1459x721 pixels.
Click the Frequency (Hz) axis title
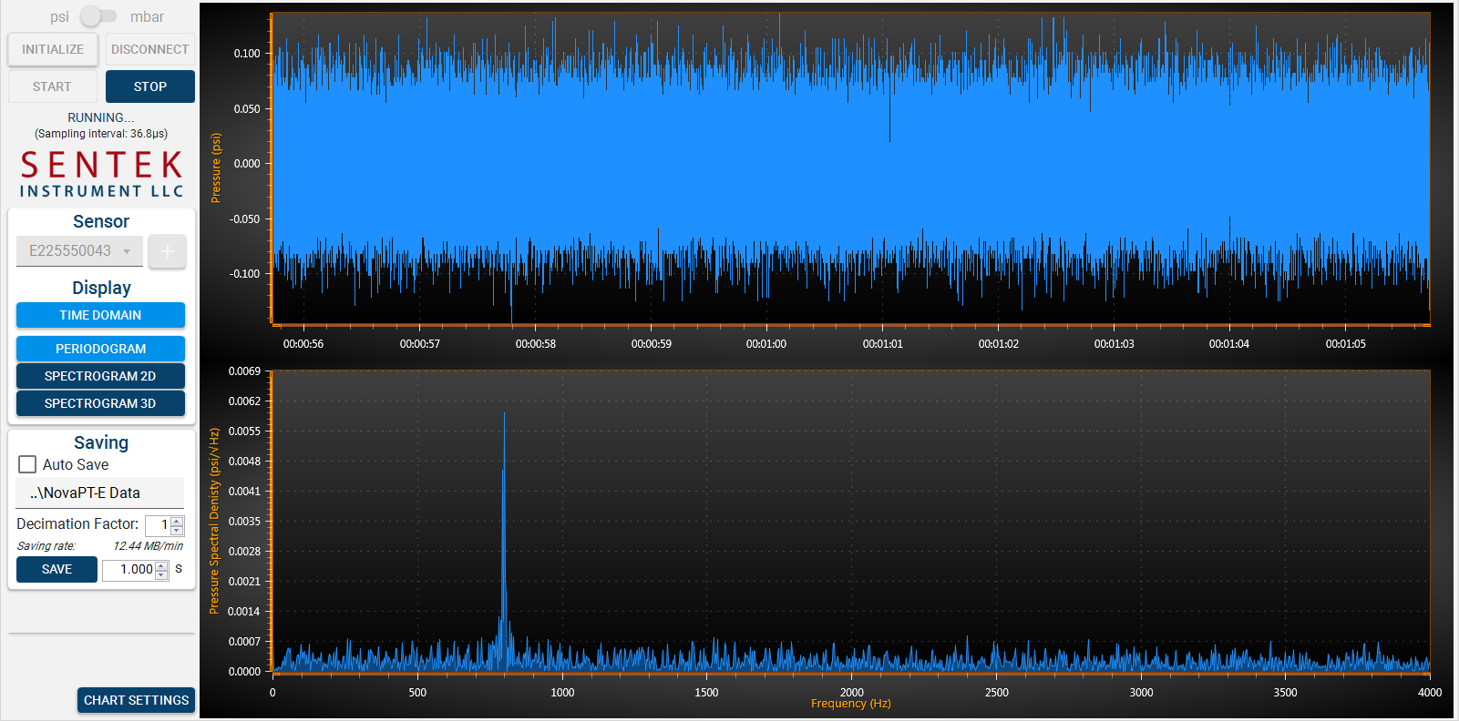click(851, 704)
